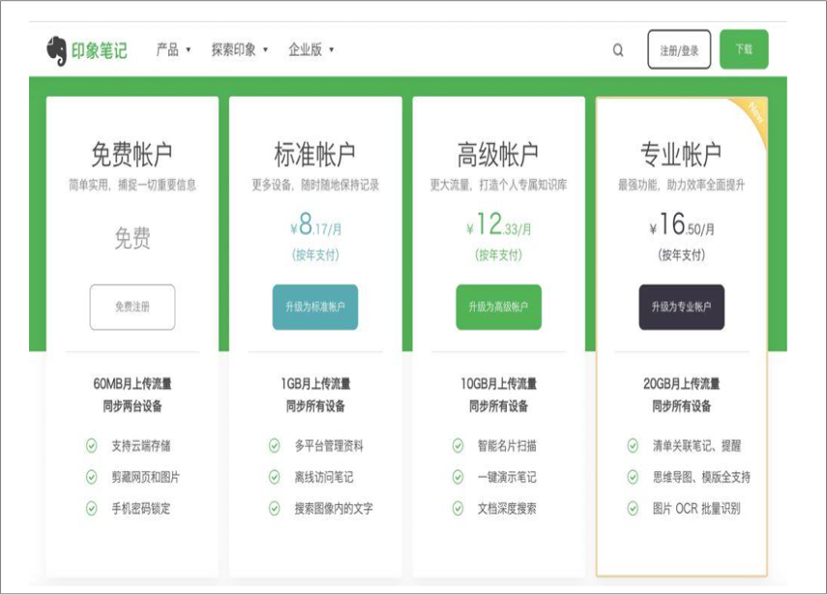Click 最强功能，助力效率全面提升 subtitle

tap(682, 185)
